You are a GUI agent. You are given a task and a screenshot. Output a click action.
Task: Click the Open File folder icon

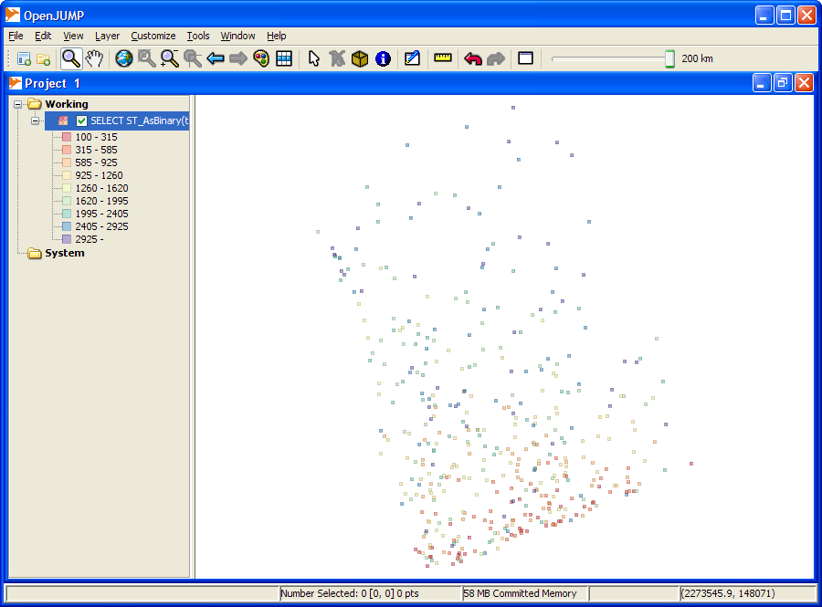coord(44,58)
